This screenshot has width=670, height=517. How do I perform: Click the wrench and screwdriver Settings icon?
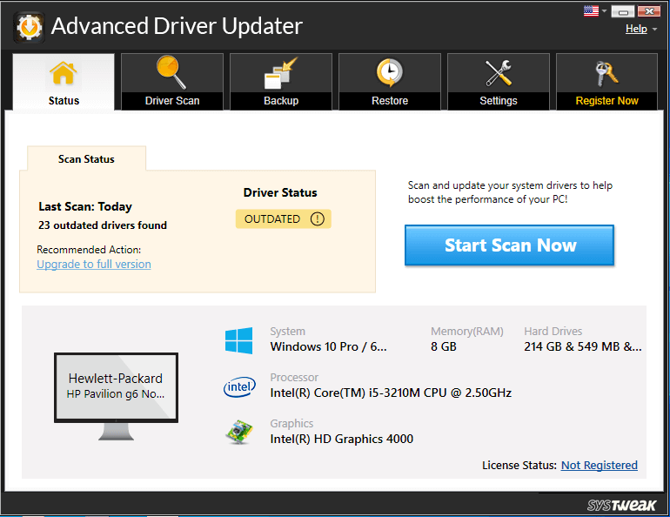pyautogui.click(x=499, y=72)
